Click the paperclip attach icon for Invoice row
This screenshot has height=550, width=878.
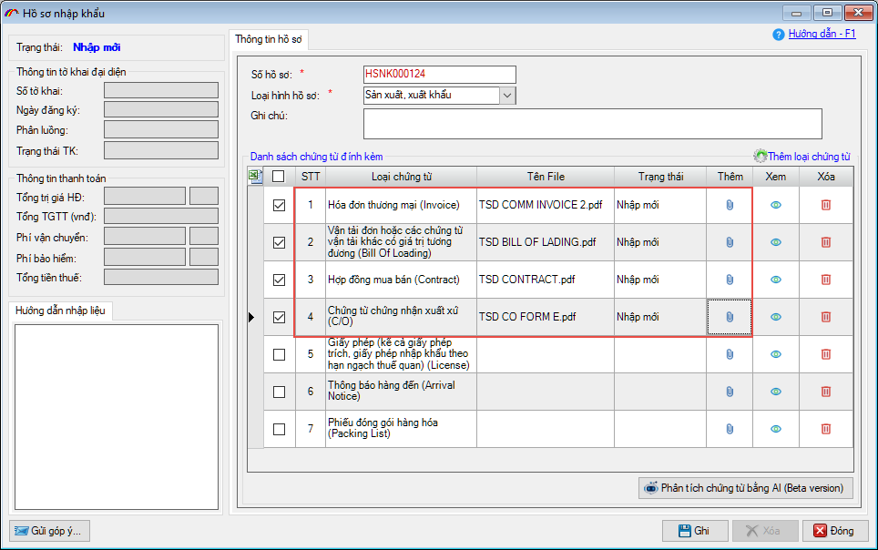pyautogui.click(x=730, y=205)
